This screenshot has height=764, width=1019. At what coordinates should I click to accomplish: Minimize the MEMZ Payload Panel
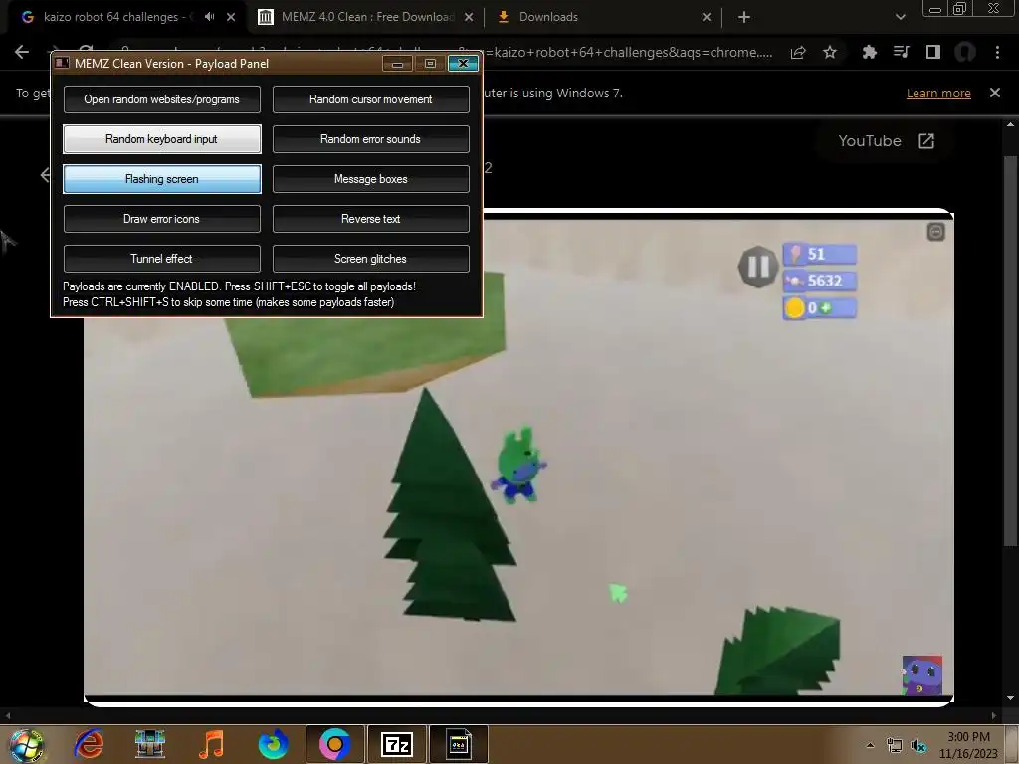pyautogui.click(x=397, y=63)
